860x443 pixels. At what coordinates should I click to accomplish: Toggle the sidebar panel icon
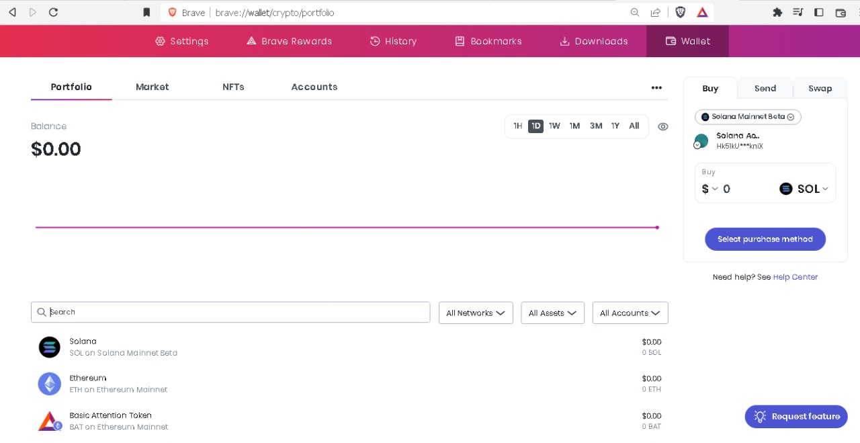[x=818, y=12]
